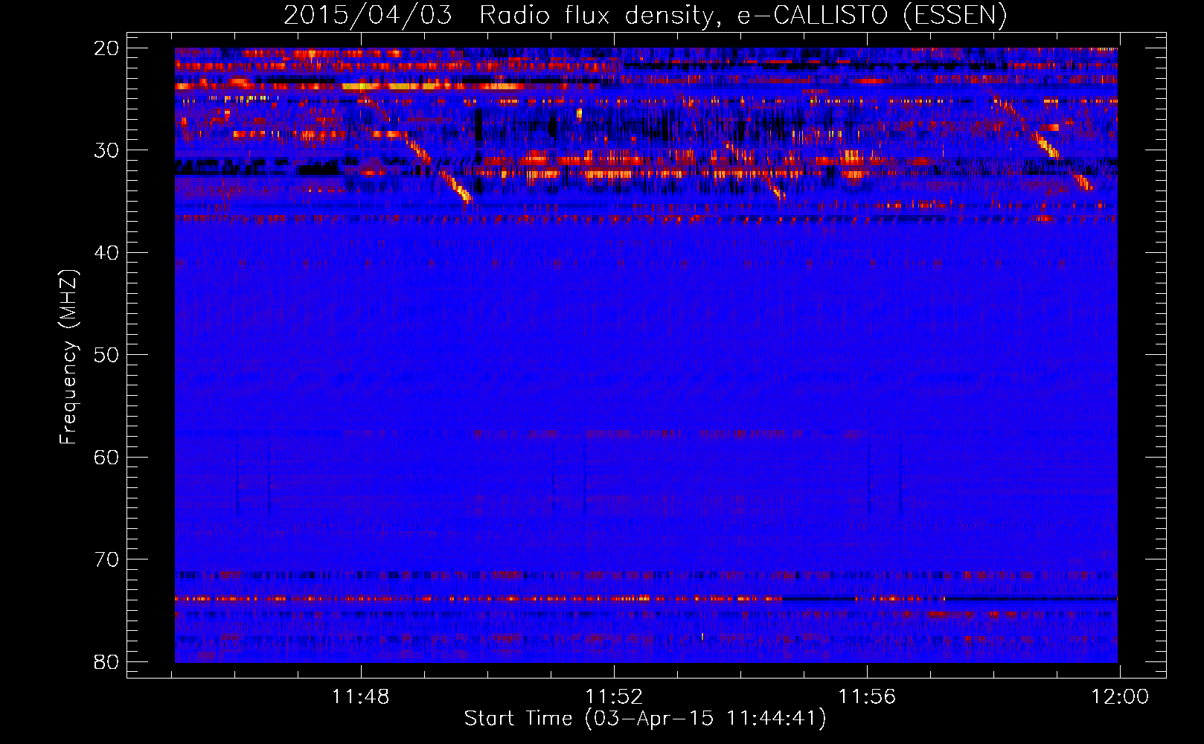Click the 12:00 time tick label
The width and height of the screenshot is (1204, 744).
point(1120,697)
